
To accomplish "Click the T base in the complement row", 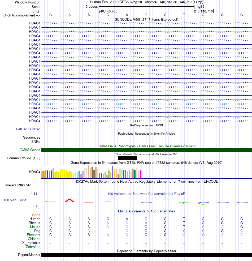I will [184, 15].
